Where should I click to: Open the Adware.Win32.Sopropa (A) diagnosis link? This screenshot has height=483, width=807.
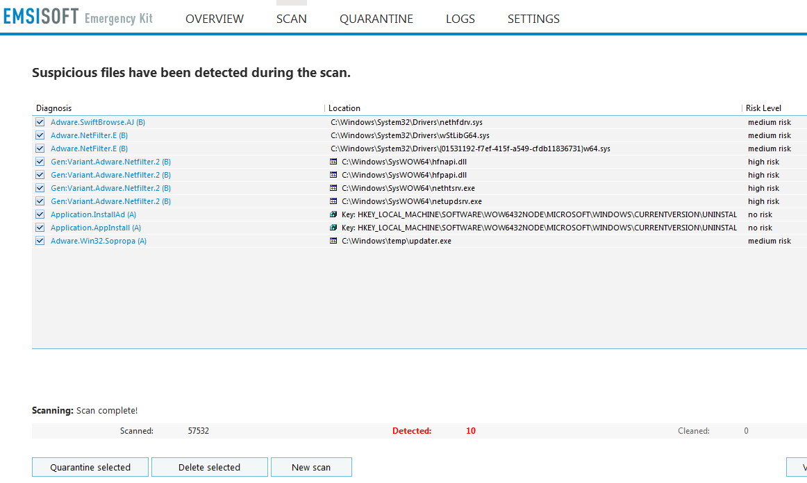click(99, 241)
